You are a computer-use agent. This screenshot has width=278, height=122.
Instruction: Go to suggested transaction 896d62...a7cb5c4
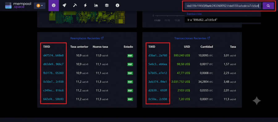point(223,20)
